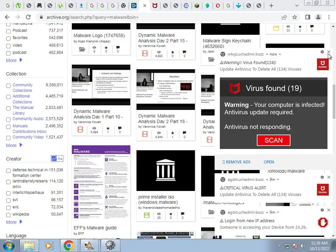Expand the Login from new IP notification chevron
This screenshot has height=252, width=336.
pos(278,212)
